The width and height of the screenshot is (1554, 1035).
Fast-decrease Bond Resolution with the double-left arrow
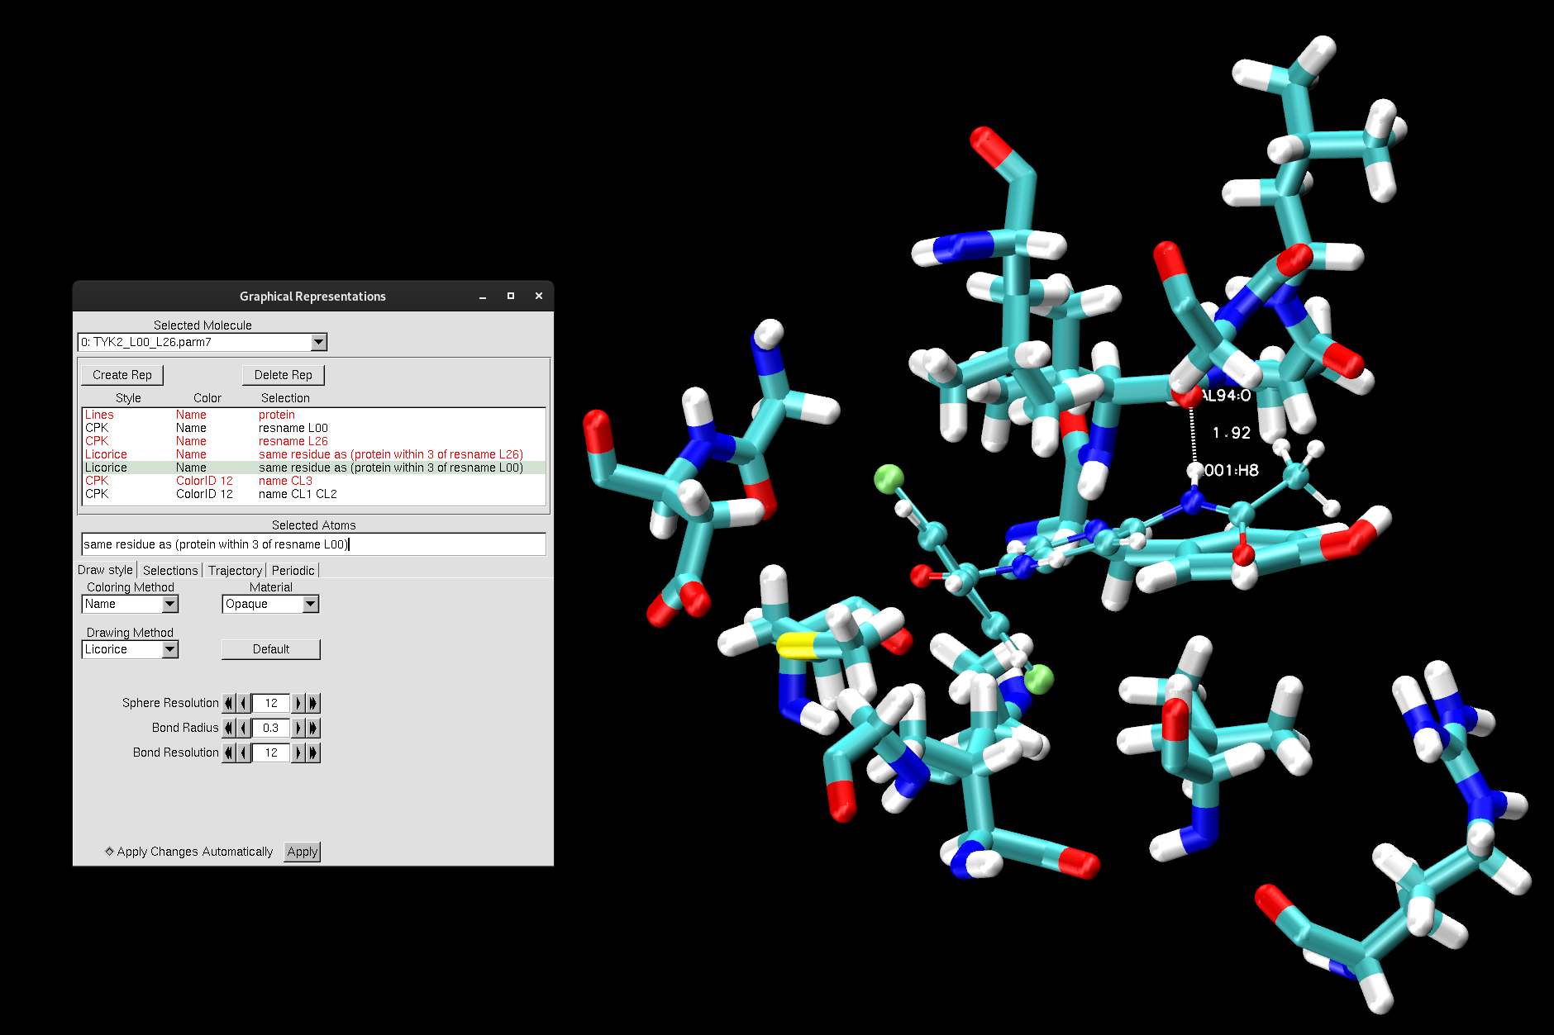pyautogui.click(x=229, y=753)
